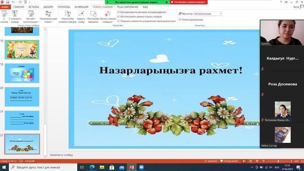304x171 pixels.
Task: Switch to the Дизайн ribbon tab
Action: pos(48,7)
